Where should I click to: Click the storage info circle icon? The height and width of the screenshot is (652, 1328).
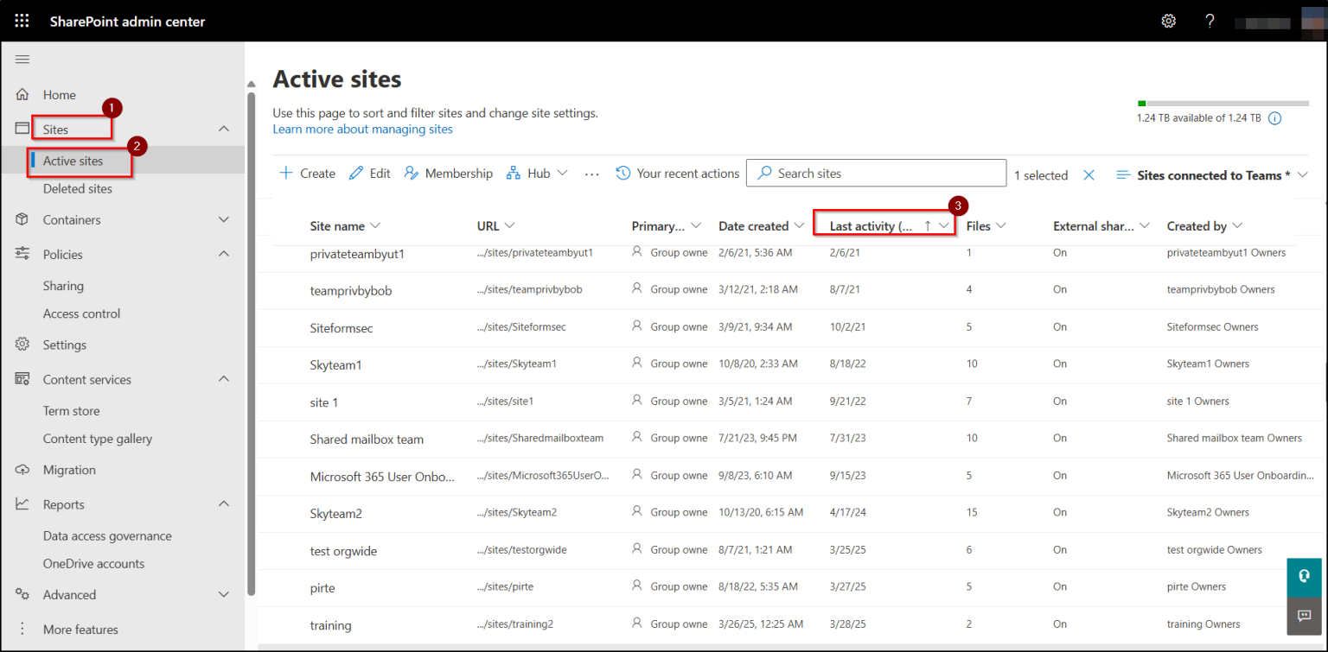click(1274, 117)
